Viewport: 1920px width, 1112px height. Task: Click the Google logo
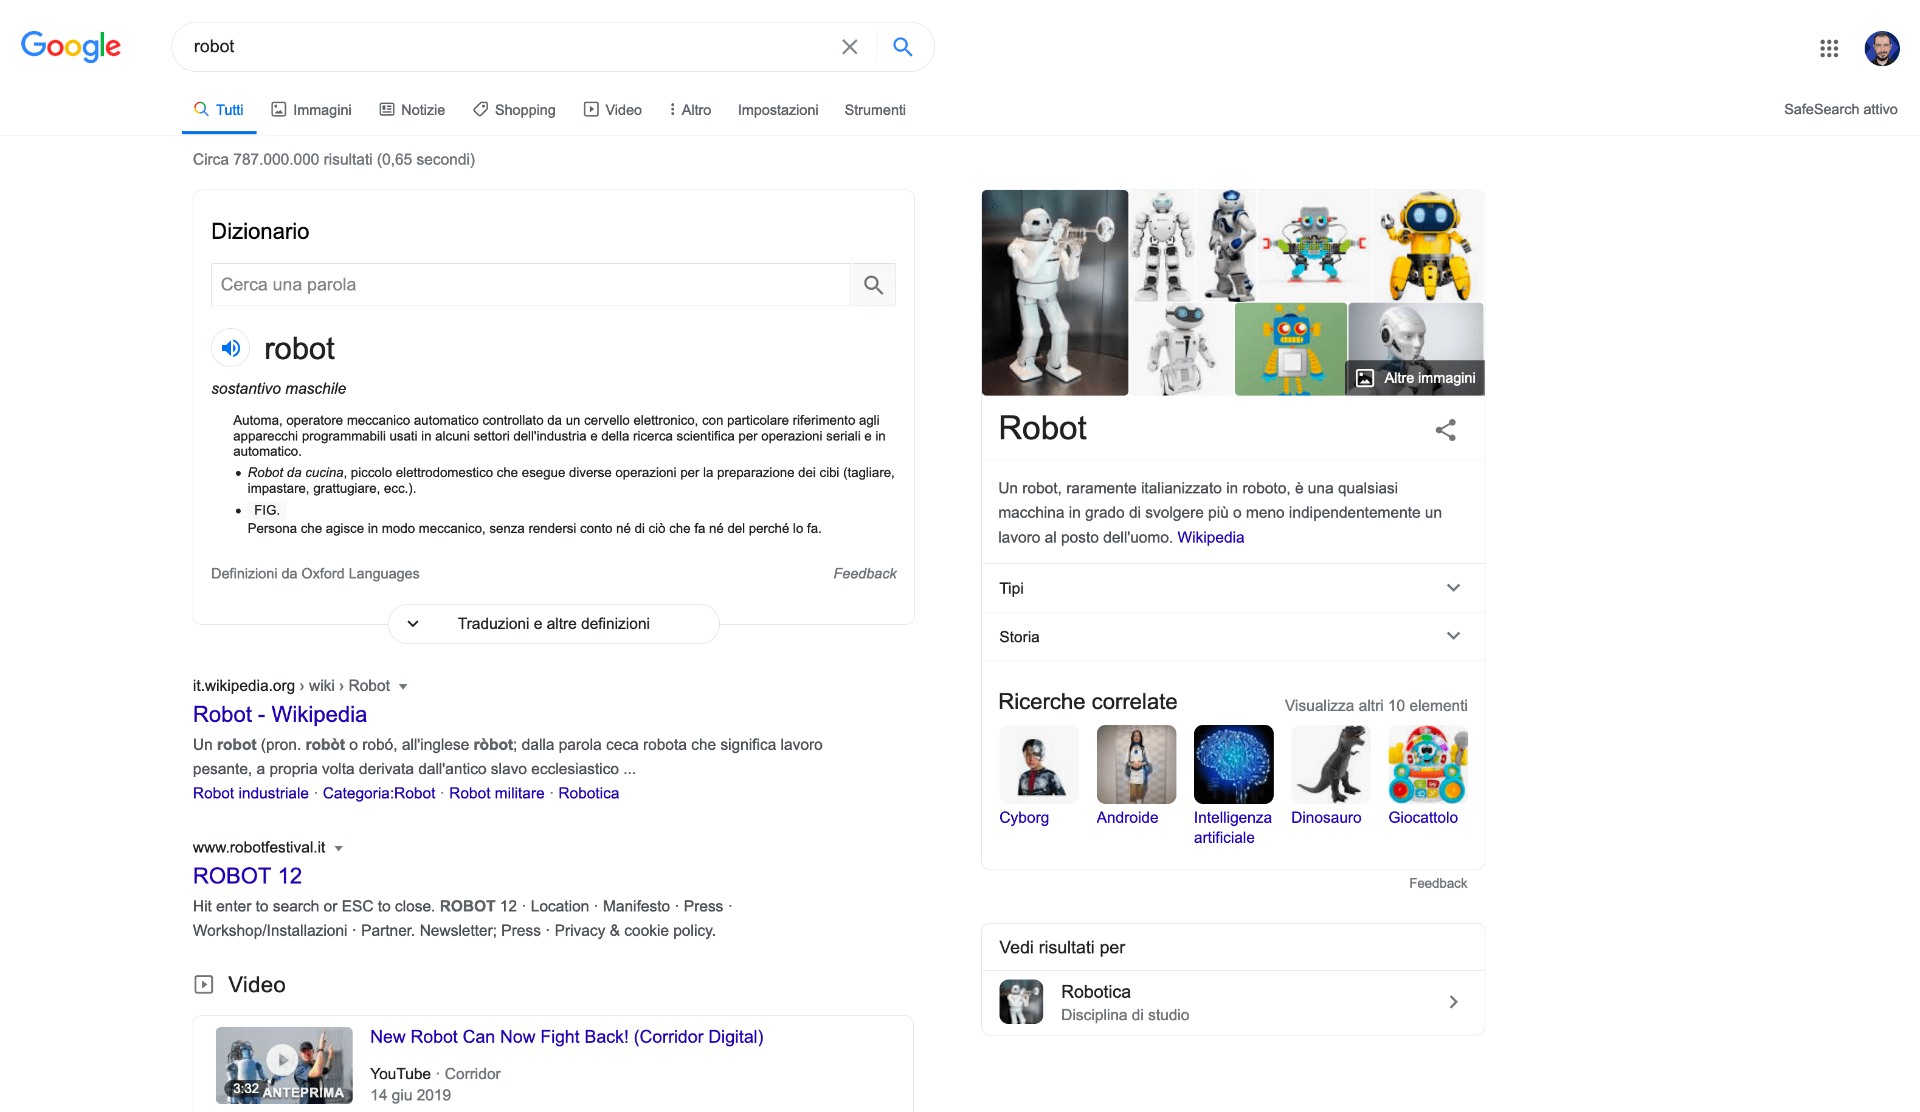point(71,46)
